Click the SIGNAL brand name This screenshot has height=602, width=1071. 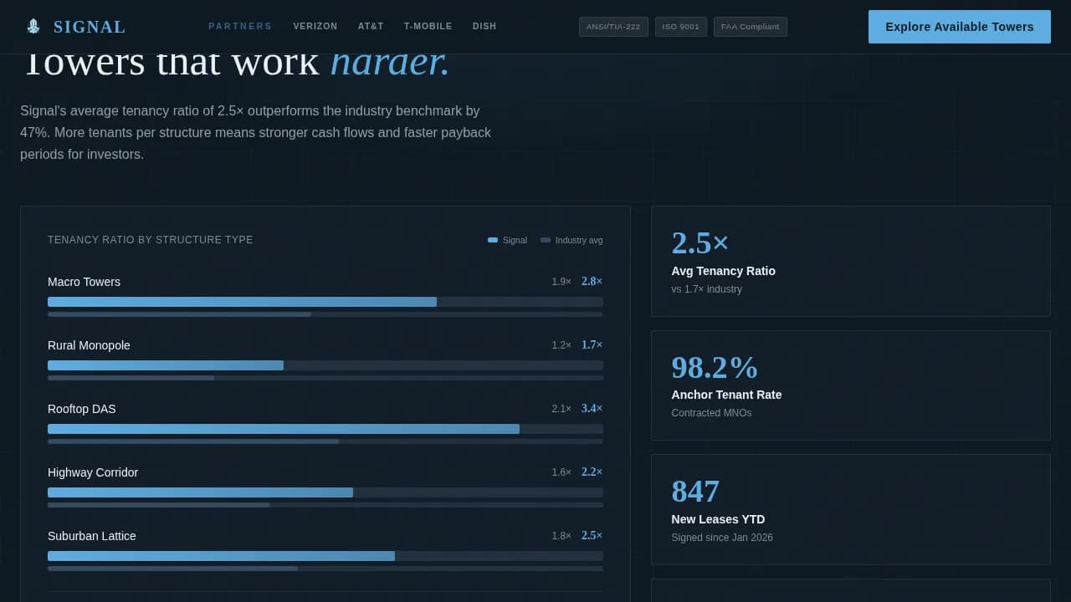coord(90,27)
